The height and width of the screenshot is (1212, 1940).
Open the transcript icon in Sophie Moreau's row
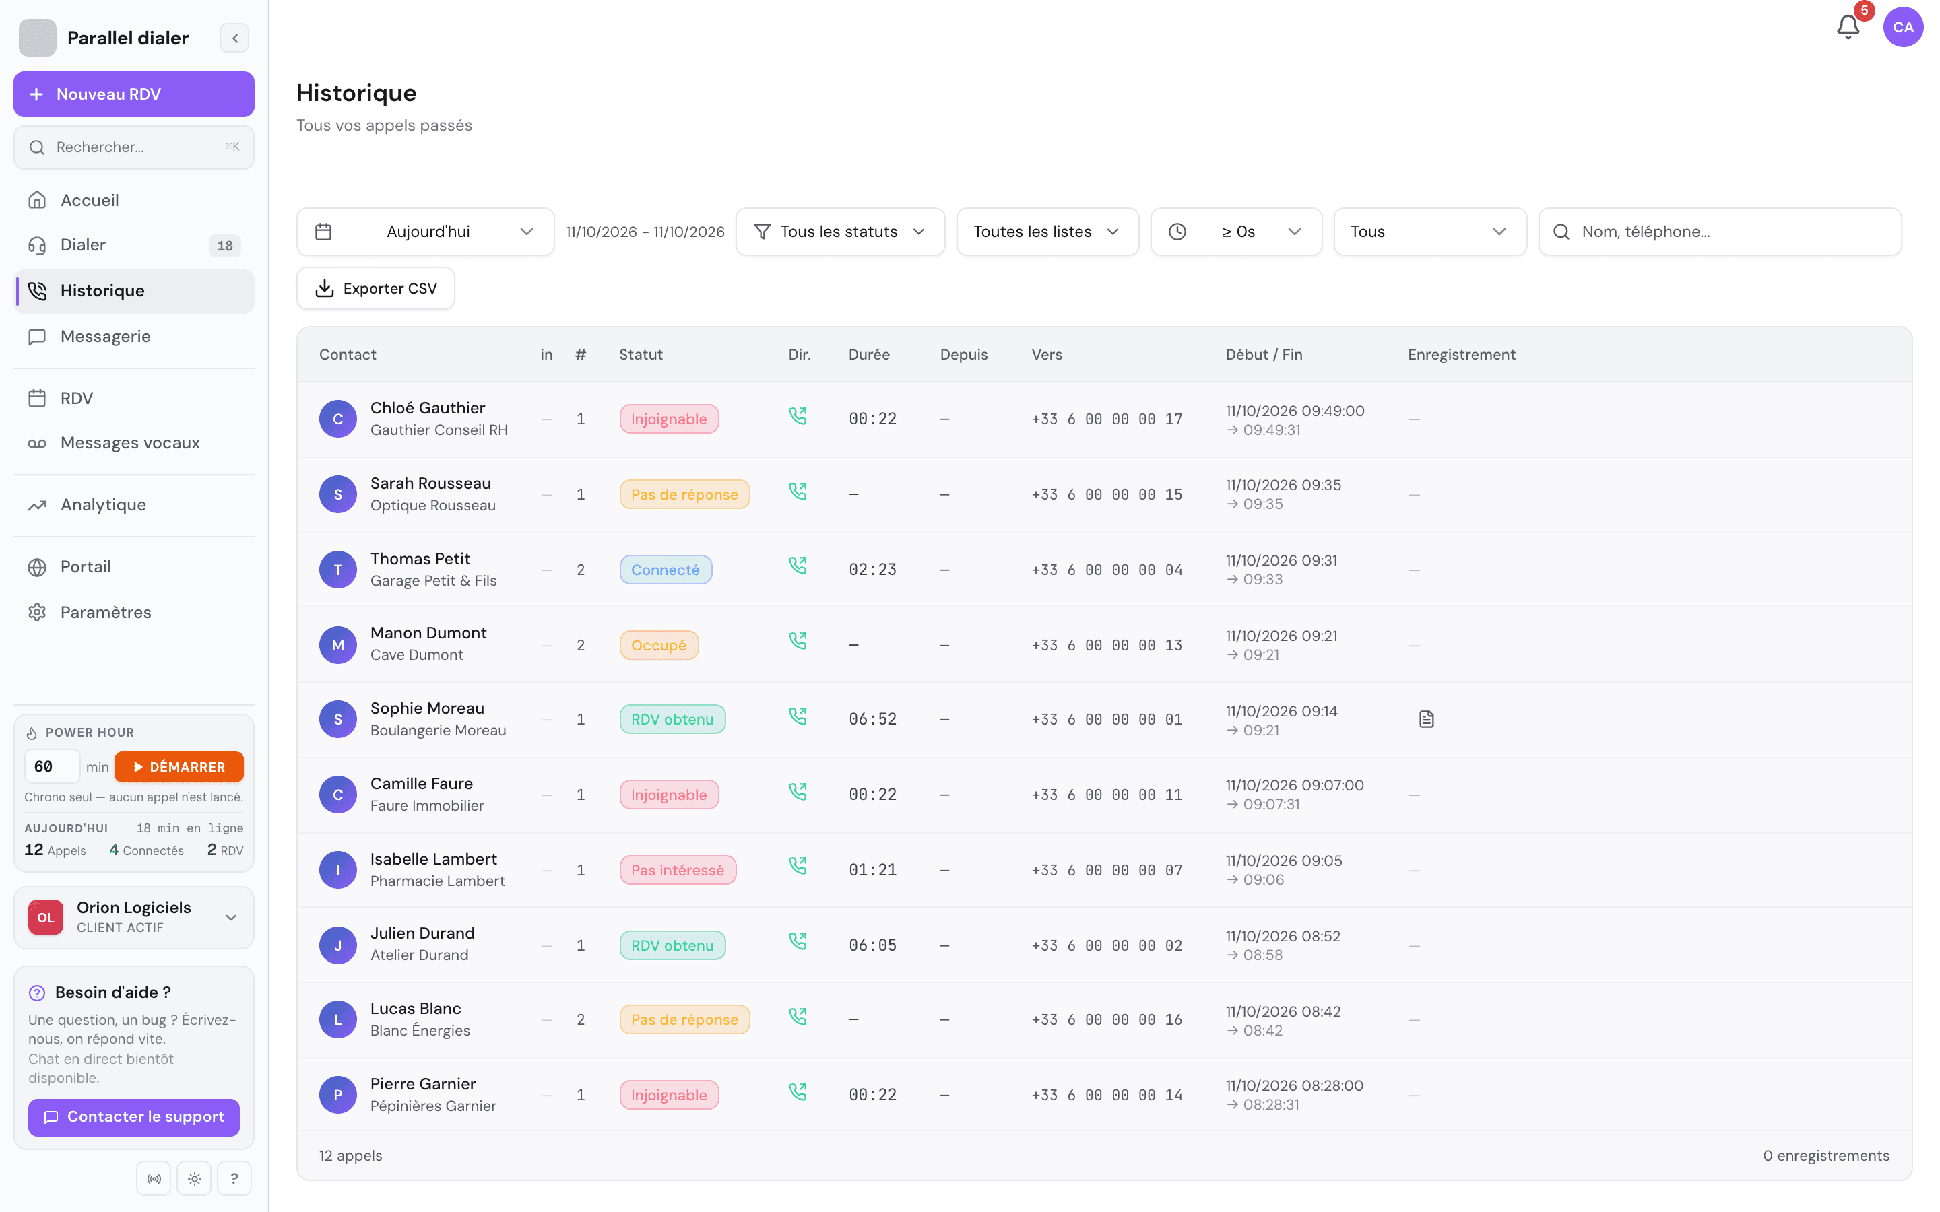(1426, 719)
